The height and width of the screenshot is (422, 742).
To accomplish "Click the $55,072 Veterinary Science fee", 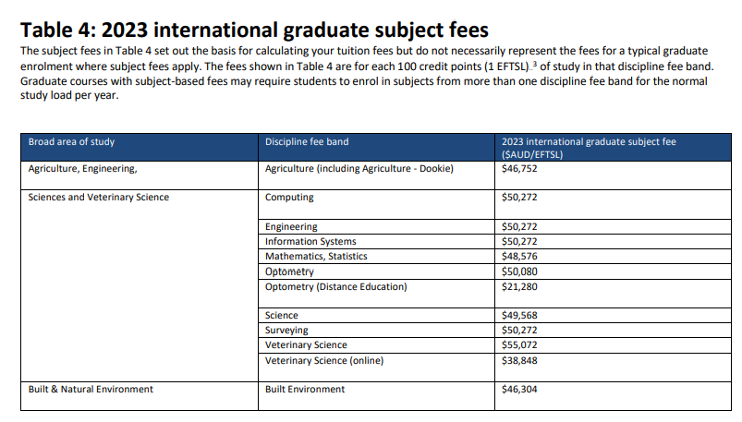I will (x=518, y=344).
